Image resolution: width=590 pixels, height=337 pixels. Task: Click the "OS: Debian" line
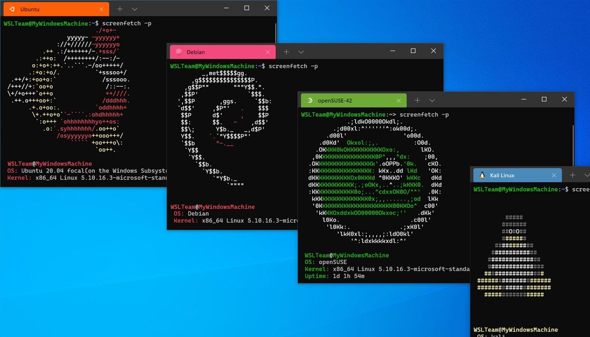point(191,214)
